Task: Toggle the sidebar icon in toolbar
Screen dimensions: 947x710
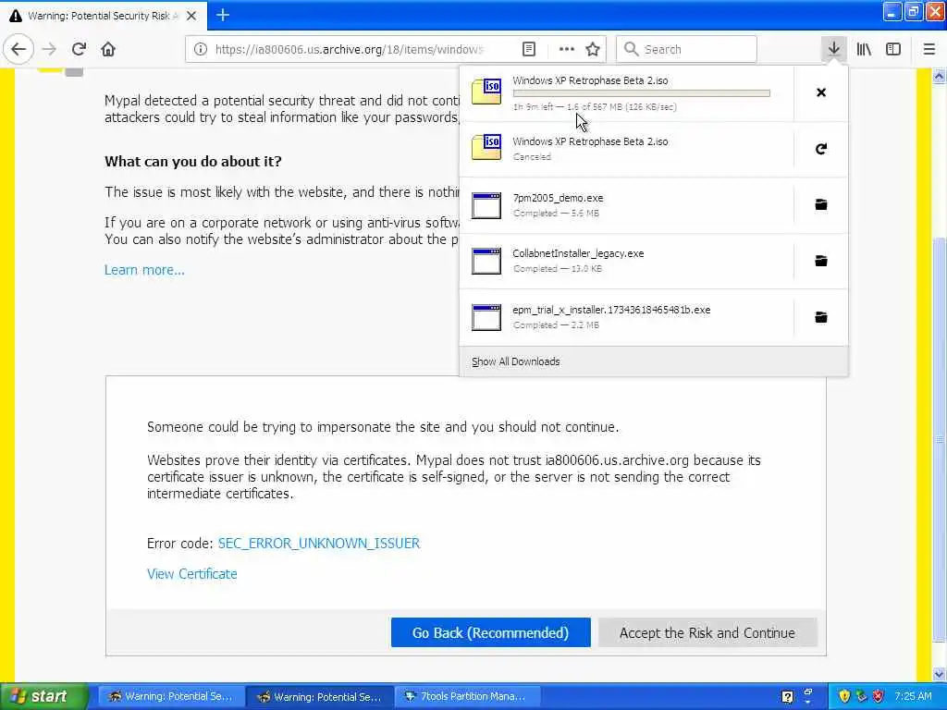Action: [893, 49]
